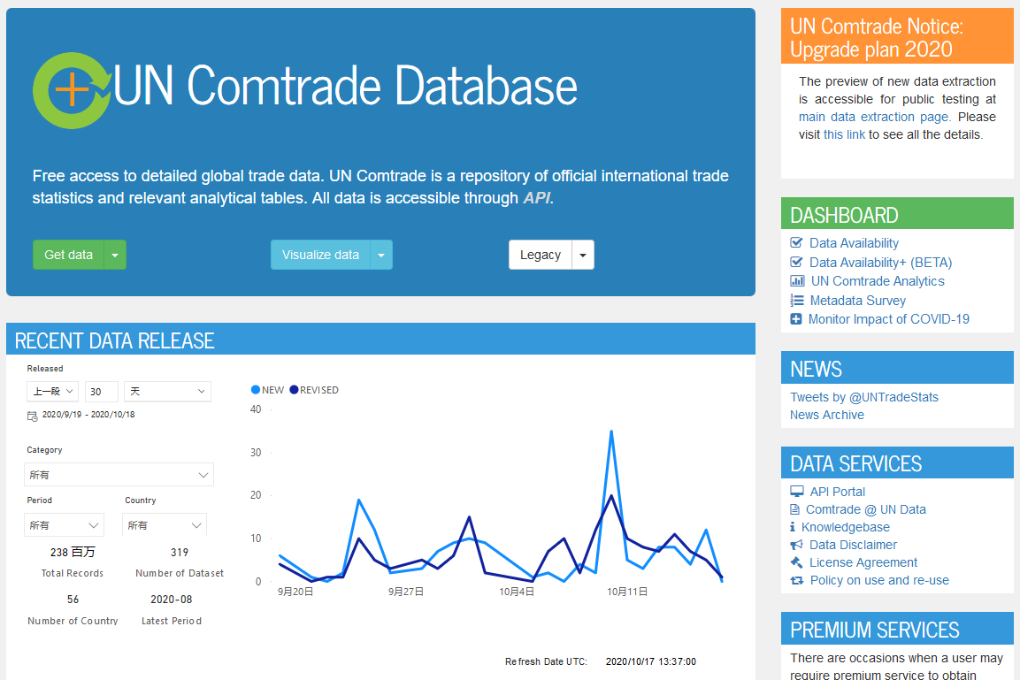Click the calendar icon beside the date range
Screen dimensions: 1020x680
[33, 416]
